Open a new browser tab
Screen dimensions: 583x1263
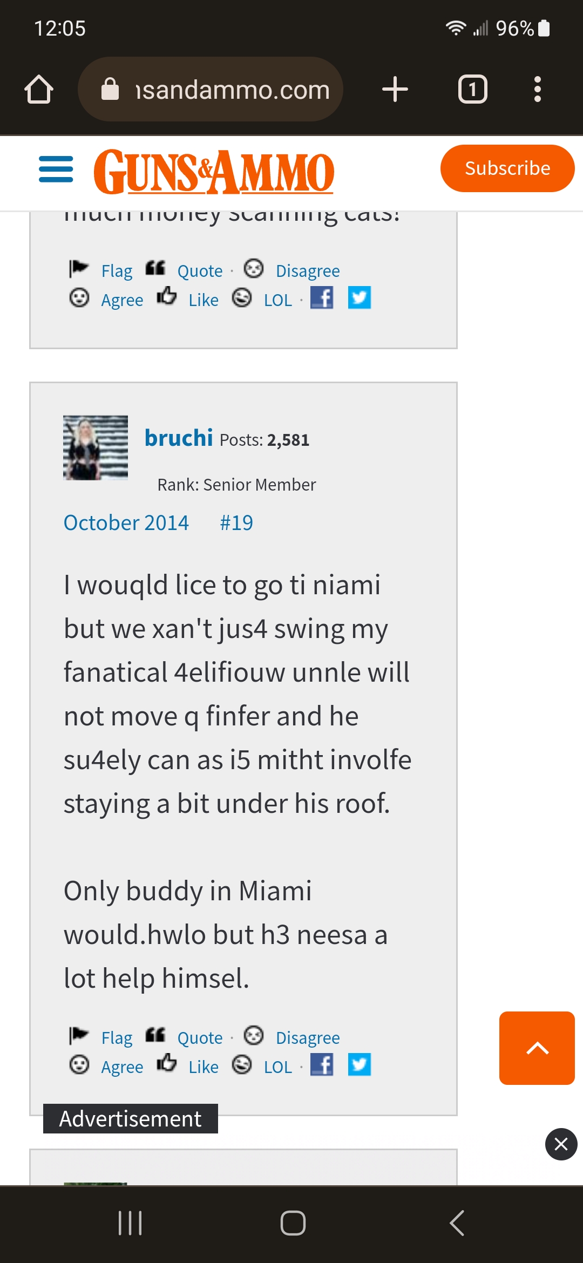coord(395,89)
